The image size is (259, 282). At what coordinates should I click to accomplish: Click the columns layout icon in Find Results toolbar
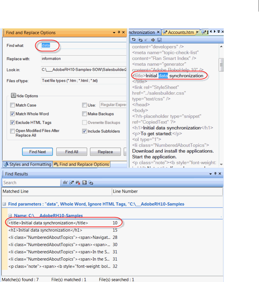click(84, 183)
